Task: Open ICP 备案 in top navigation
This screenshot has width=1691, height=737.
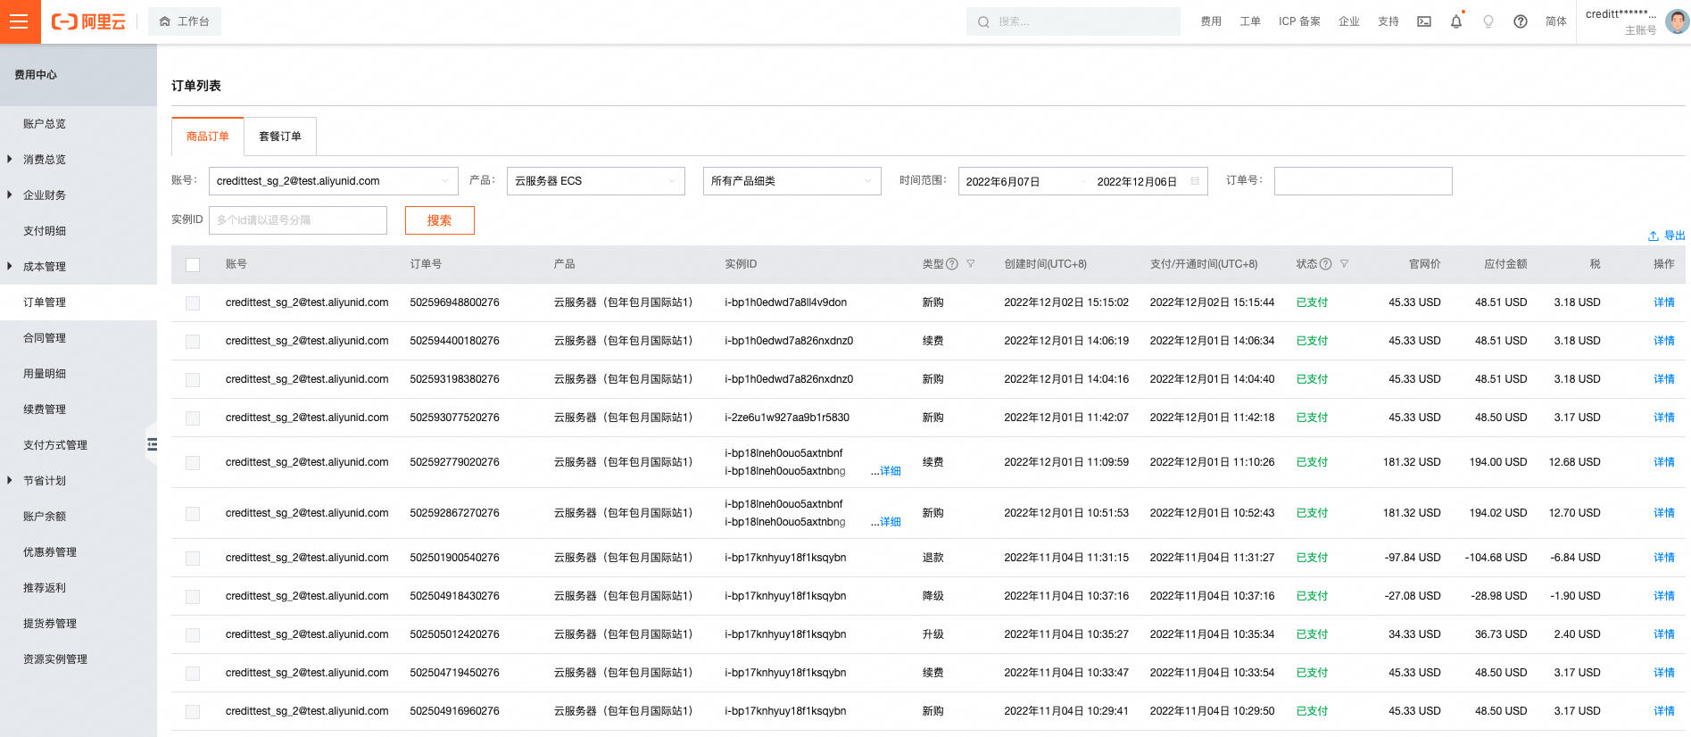Action: pos(1299,21)
